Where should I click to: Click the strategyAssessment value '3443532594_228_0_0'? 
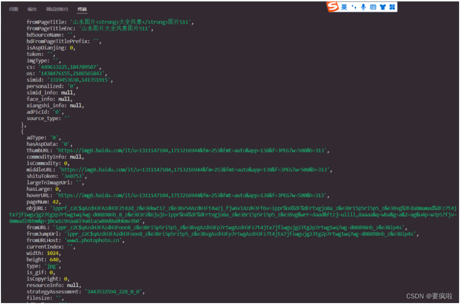click(x=113, y=292)
